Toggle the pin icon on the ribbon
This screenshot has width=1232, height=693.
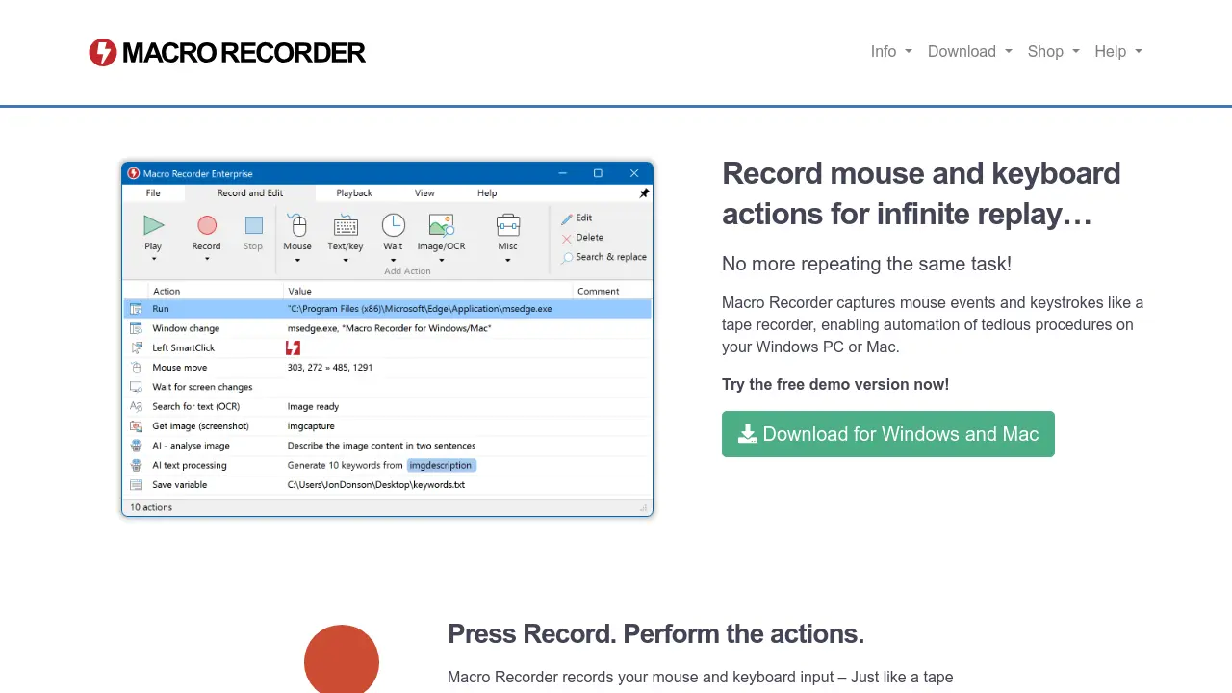(644, 192)
